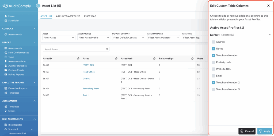Click the pin icon in Asset Path column
274x136 pixels.
click(154, 58)
